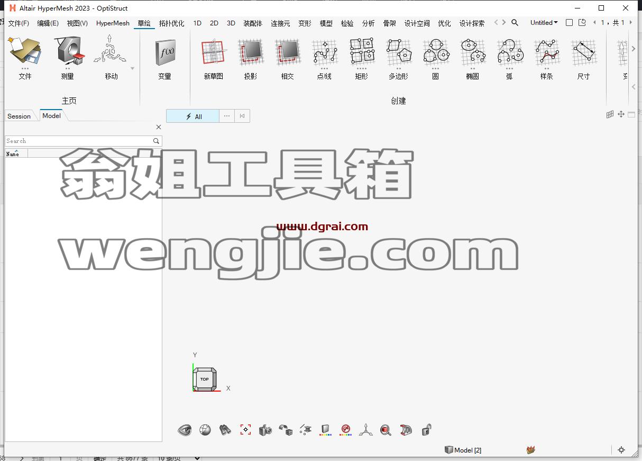Click the selector reset arrow button
This screenshot has height=461, width=642.
click(242, 116)
